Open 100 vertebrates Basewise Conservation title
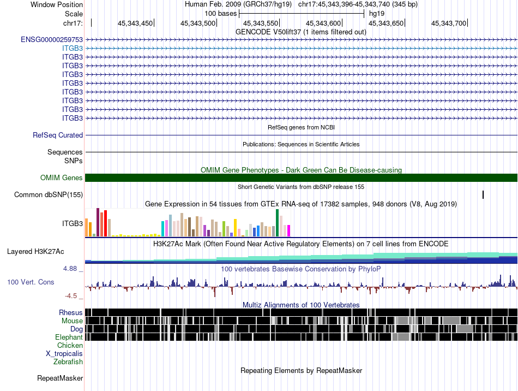The width and height of the screenshot is (518, 391). (301, 269)
